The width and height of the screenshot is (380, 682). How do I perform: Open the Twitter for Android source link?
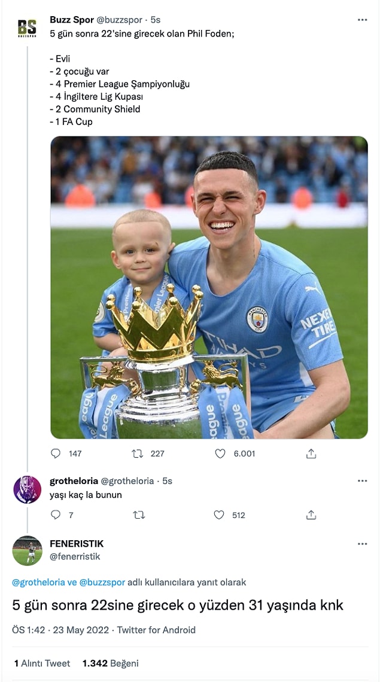click(x=156, y=630)
